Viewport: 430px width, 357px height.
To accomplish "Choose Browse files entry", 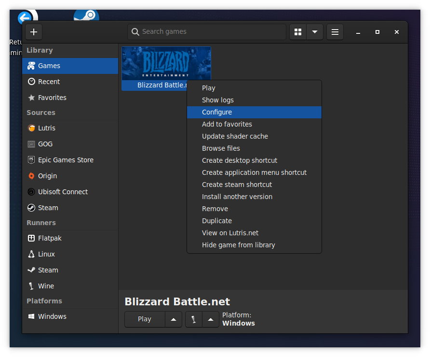I will tap(254, 148).
